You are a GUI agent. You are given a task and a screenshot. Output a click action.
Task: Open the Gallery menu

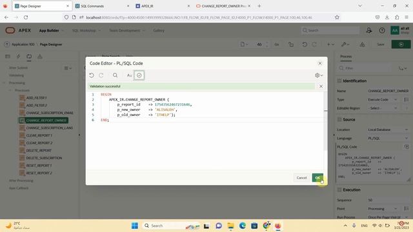click(x=159, y=30)
